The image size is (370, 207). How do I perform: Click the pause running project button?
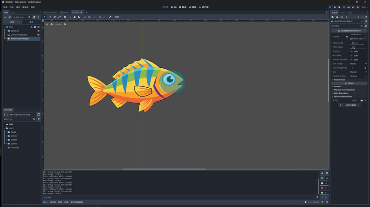tap(335, 7)
